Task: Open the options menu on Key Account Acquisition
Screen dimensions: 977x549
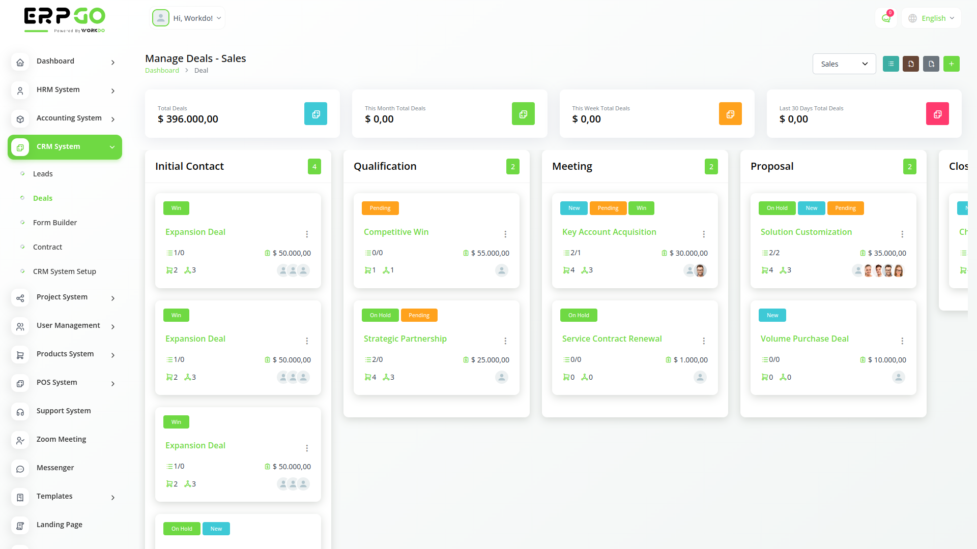Action: pyautogui.click(x=704, y=234)
